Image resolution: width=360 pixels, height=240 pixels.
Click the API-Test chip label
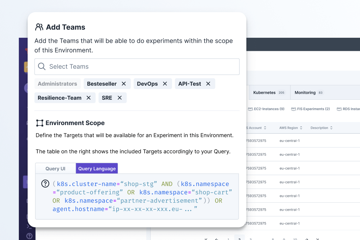pos(190,84)
